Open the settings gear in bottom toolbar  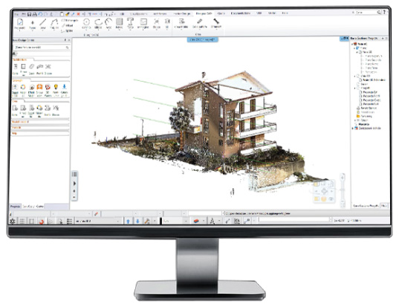point(13,221)
